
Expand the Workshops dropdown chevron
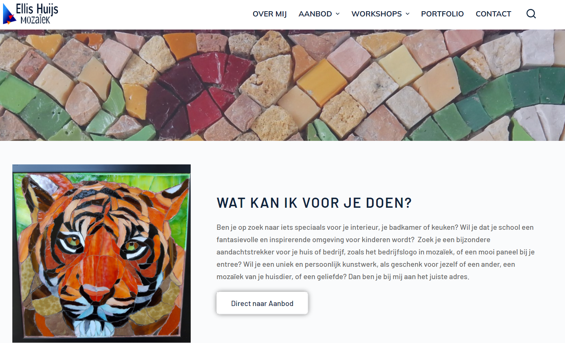click(x=408, y=14)
